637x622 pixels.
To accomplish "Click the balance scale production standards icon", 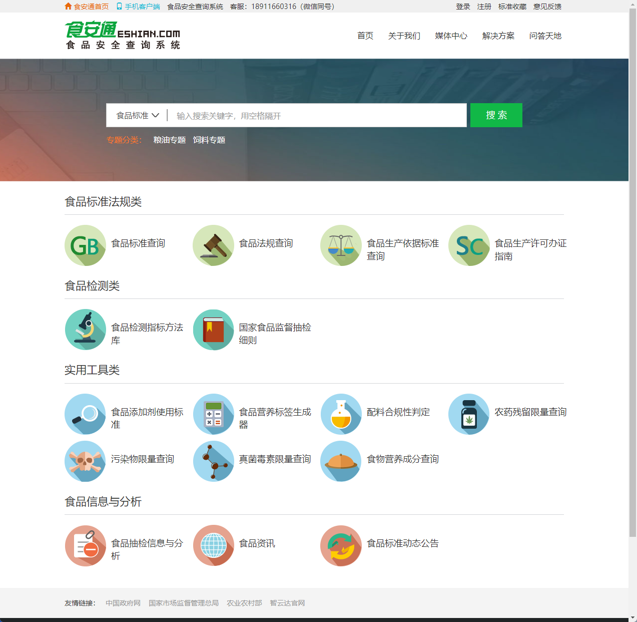I will [341, 245].
